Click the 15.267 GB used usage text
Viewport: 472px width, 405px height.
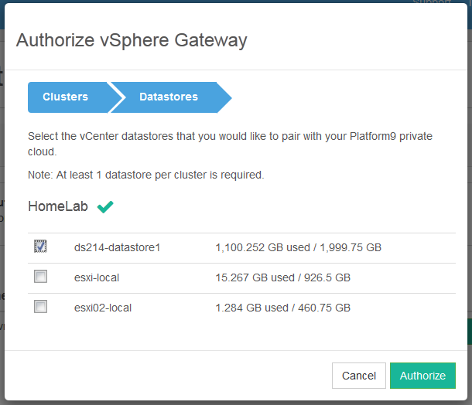[x=282, y=277]
